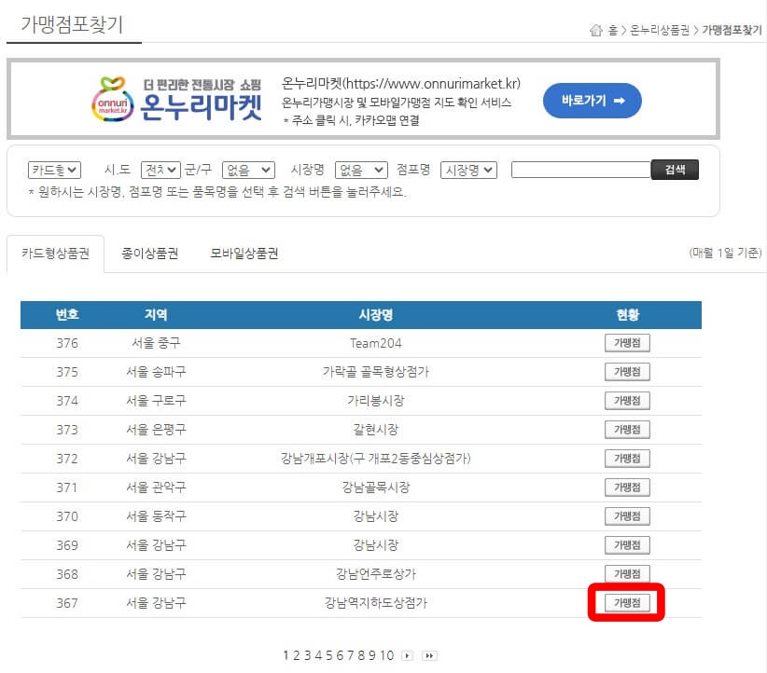Click 가맹점 button for 갈현시장 row

click(x=627, y=429)
